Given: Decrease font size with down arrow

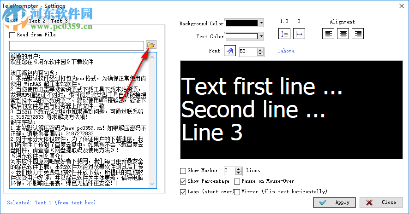Looking at the screenshot, I should [260, 53].
